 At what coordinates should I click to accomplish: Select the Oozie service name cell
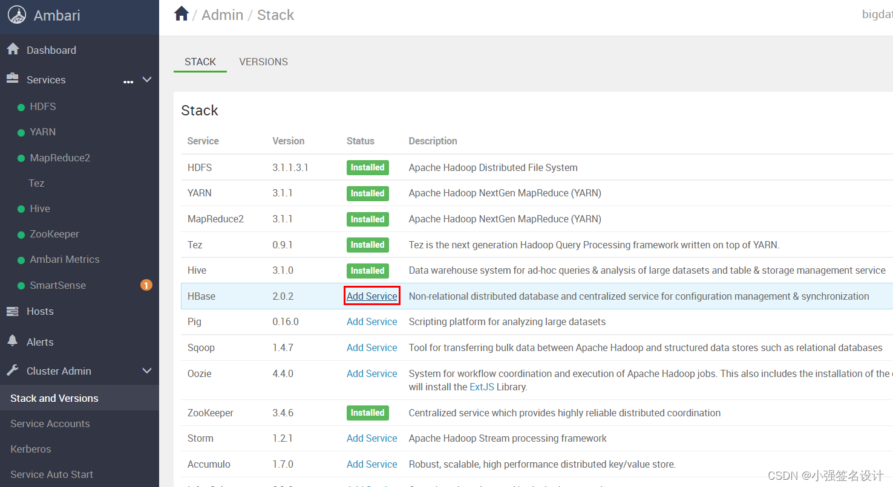point(200,373)
